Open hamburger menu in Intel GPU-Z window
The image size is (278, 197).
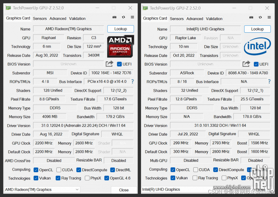point(269,17)
